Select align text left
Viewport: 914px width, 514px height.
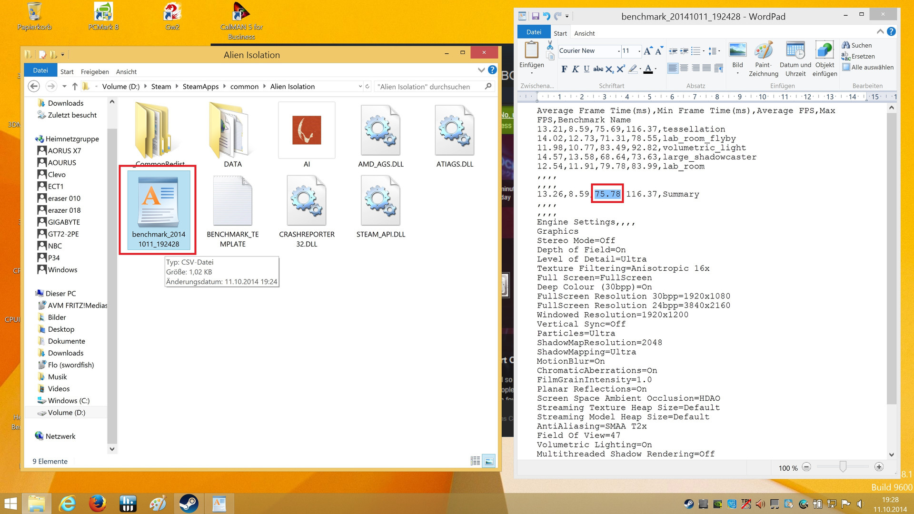(673, 68)
